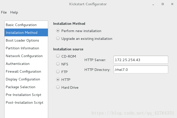Open Package Selection section
This screenshot has height=118, width=177.
click(x=26, y=87)
